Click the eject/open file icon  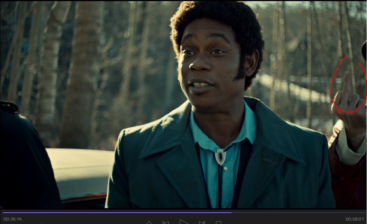tap(149, 223)
